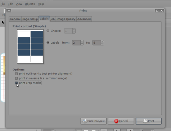Viewport: 171px width, 131px height.
Task: Increase the Sheets spinner value
Action: [74, 30]
